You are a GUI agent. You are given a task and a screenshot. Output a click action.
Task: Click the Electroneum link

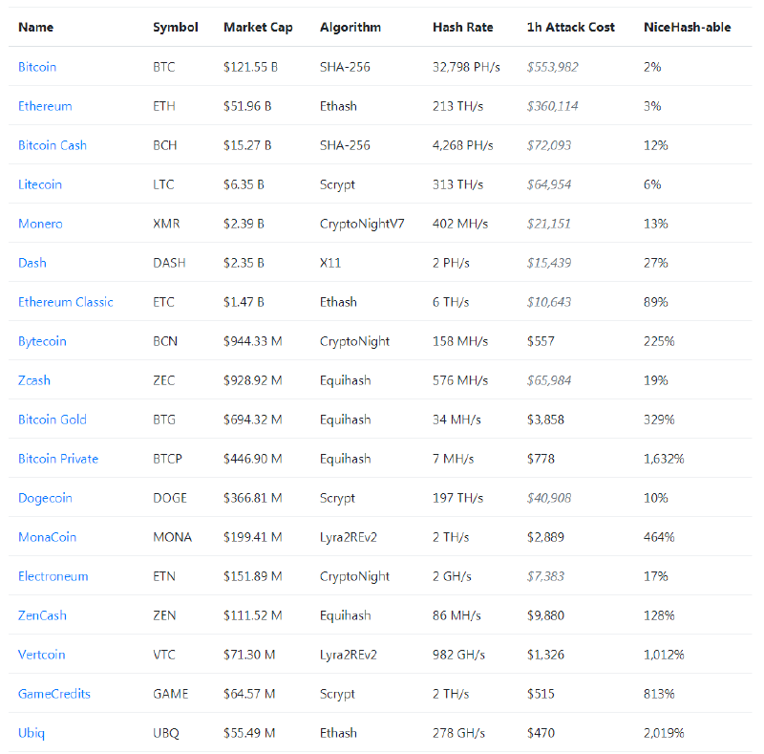tap(53, 576)
